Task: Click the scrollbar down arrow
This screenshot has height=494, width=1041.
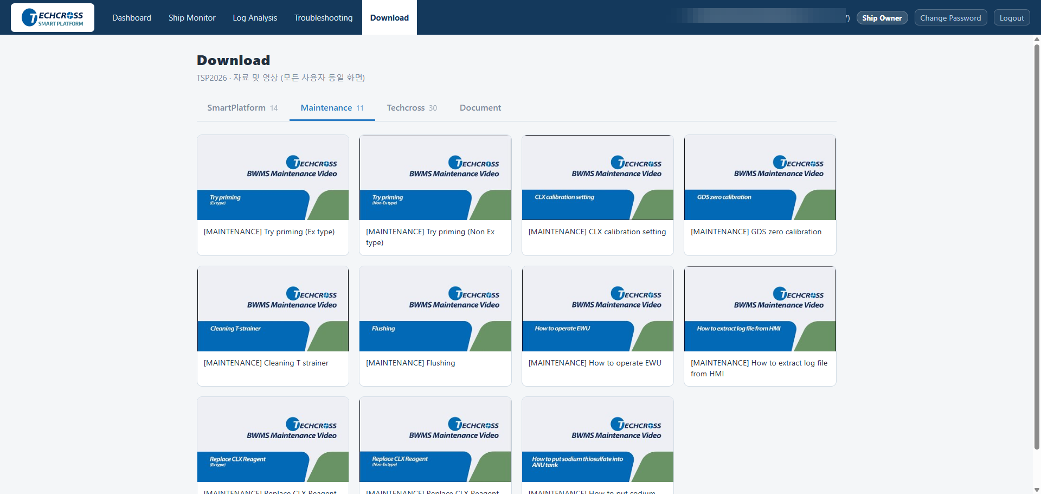Action: coord(1037,490)
